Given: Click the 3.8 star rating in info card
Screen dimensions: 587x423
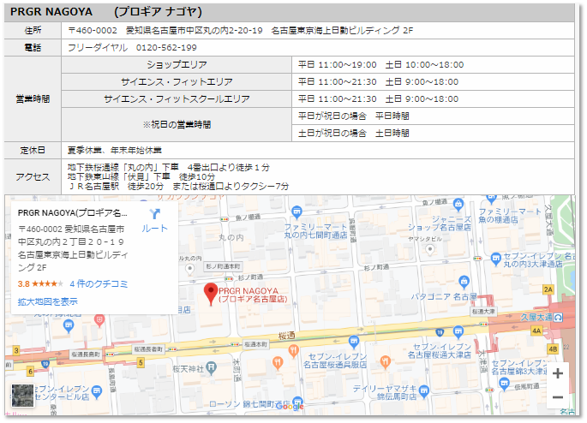Looking at the screenshot, I should [40, 284].
